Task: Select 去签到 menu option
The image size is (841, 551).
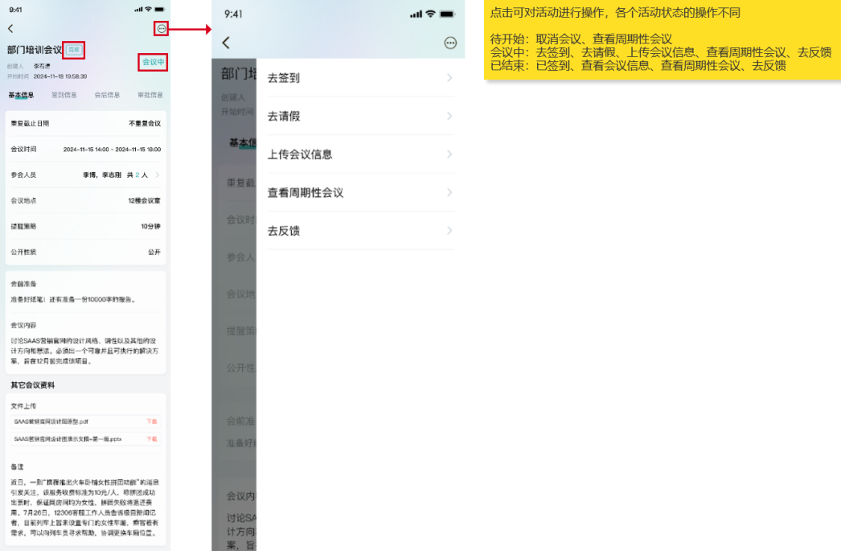Action: (359, 78)
